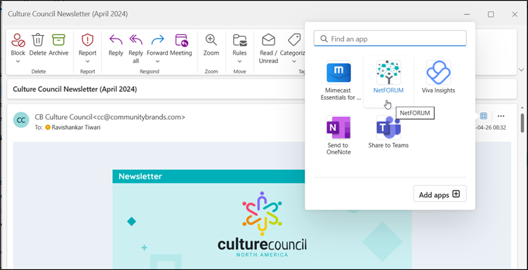The image size is (528, 270).
Task: Expand the Block dropdown arrow
Action: coord(18,61)
